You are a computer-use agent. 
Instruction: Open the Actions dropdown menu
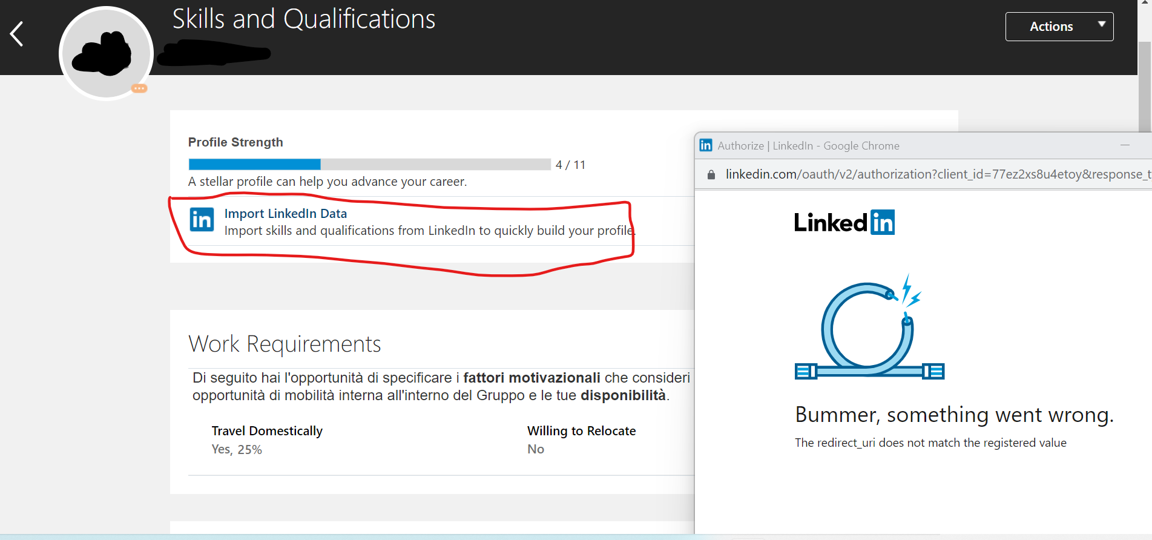1059,27
